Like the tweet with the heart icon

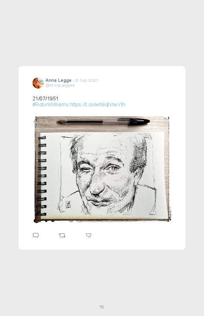[89, 235]
